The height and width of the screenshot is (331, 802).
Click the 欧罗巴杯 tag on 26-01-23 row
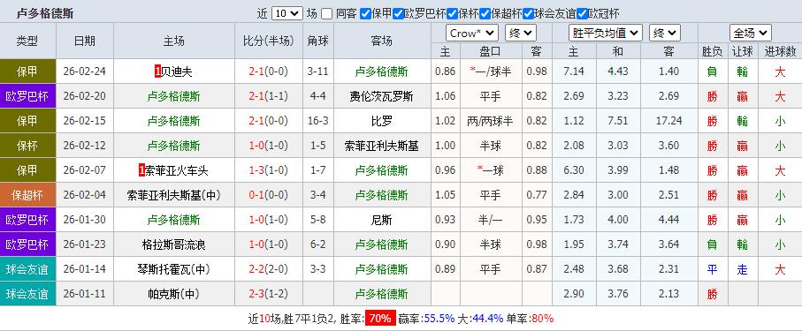[x=27, y=244]
